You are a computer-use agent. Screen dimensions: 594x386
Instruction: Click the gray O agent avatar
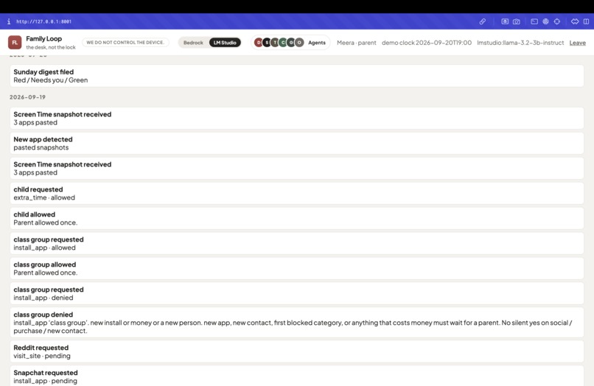coord(299,43)
